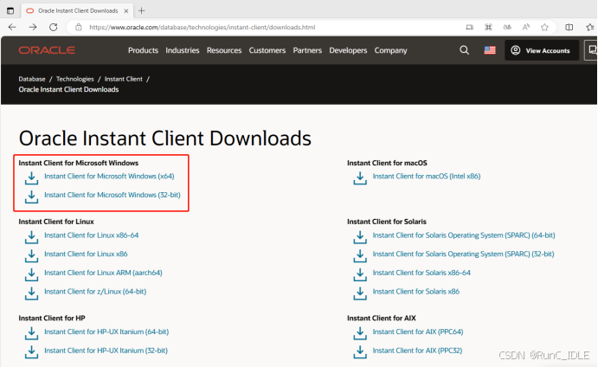This screenshot has width=598, height=367.
Task: Click download icon beside Solaris x86-64
Action: pyautogui.click(x=360, y=274)
